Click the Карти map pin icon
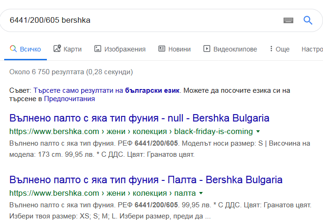Screen dimensions: 323x224 (x=57, y=49)
